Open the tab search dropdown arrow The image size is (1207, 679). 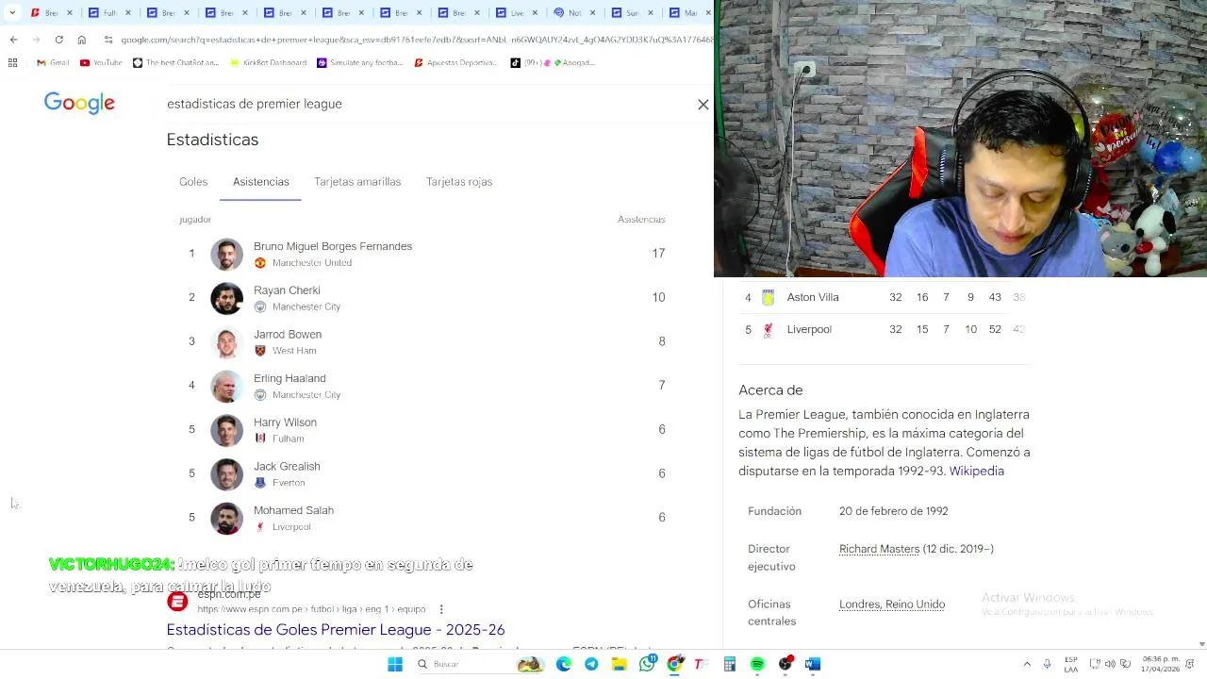(12, 12)
